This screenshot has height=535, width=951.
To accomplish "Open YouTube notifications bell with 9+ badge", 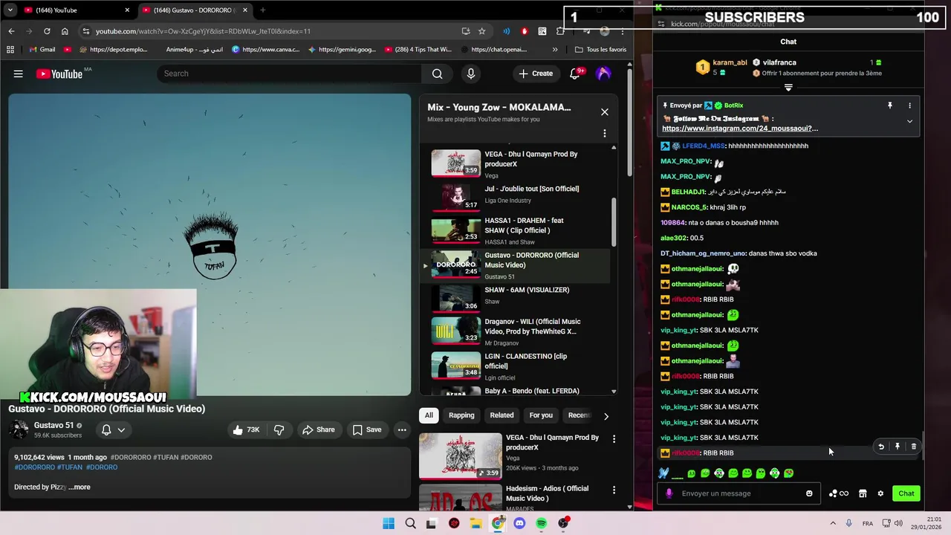I will (x=575, y=74).
